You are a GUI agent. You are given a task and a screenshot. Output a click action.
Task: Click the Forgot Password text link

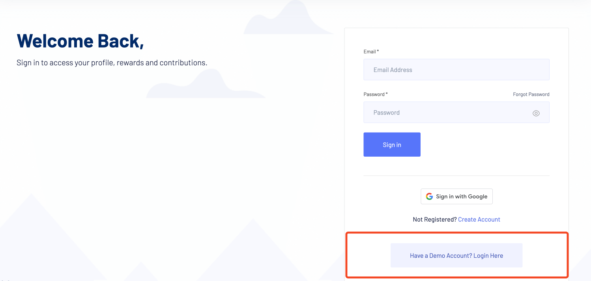531,94
